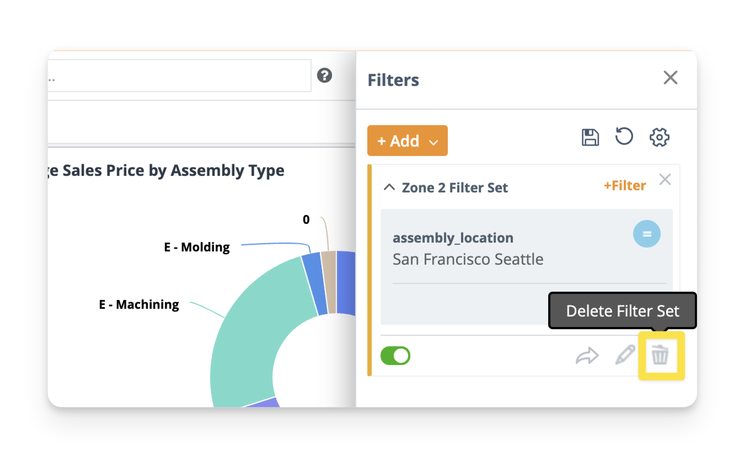Click the E - Machining chart label
The height and width of the screenshot is (455, 745).
coord(139,304)
